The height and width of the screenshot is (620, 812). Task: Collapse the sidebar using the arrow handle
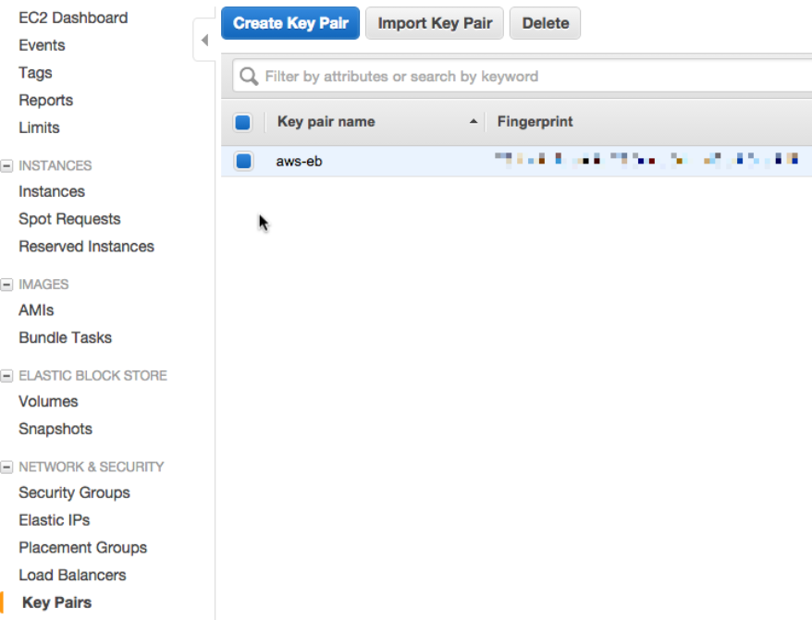pyautogui.click(x=204, y=41)
